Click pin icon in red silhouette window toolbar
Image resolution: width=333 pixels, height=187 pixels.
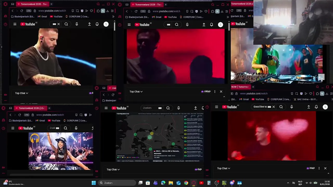tap(187, 11)
